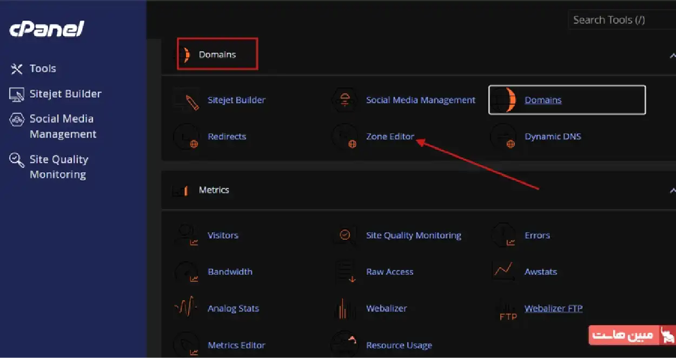The image size is (676, 358).
Task: Open the Raw Access icon
Action: pos(344,272)
